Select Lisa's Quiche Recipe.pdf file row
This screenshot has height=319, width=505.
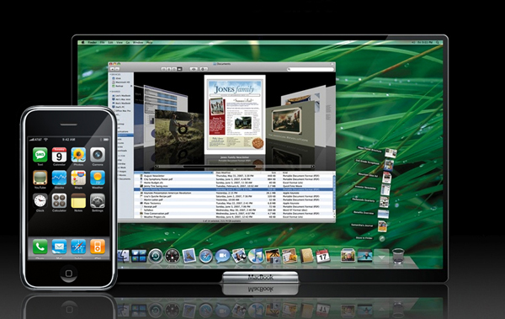point(234,196)
